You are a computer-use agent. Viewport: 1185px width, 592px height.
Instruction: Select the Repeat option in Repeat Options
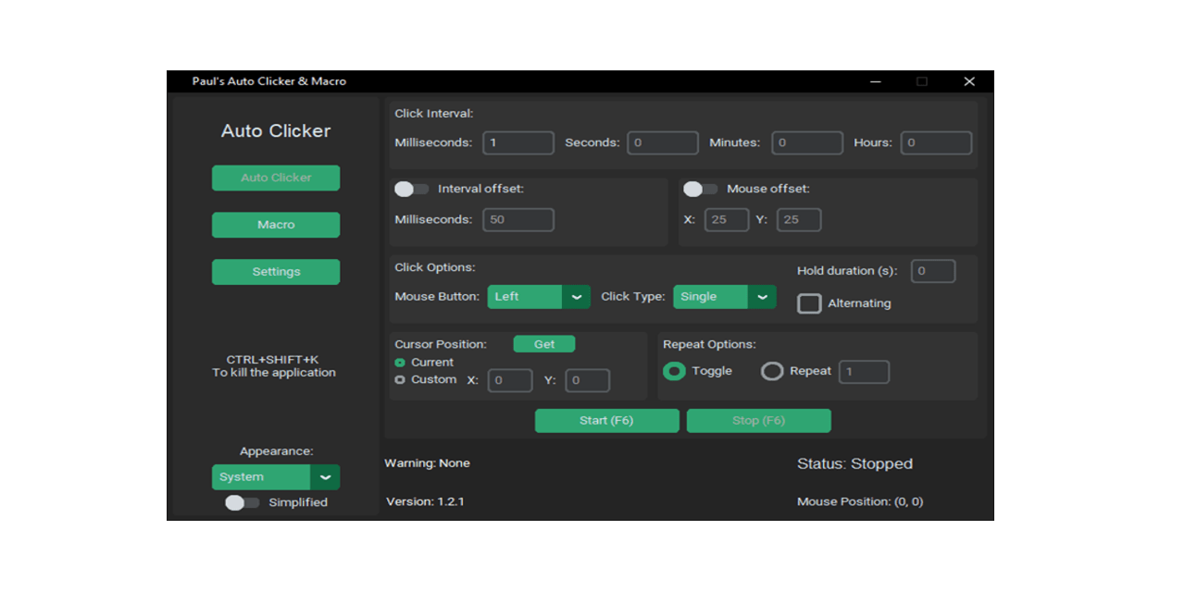(x=772, y=371)
